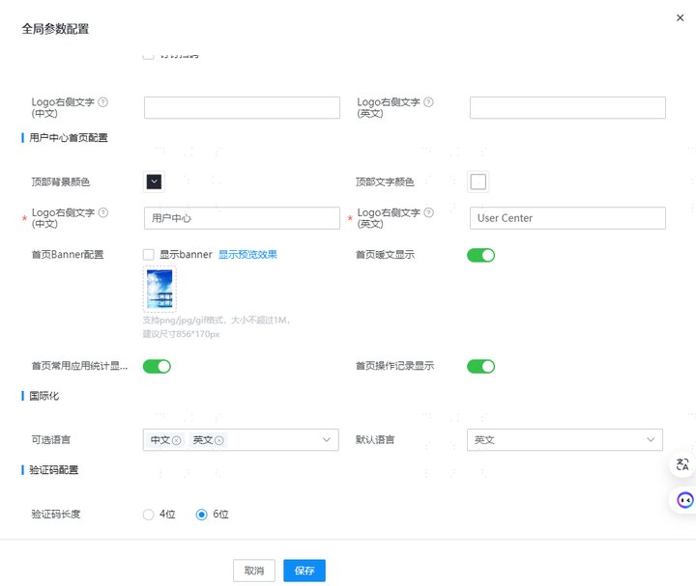
Task: Click the empty Logo右侧文字(英文) input field
Action: point(567,108)
